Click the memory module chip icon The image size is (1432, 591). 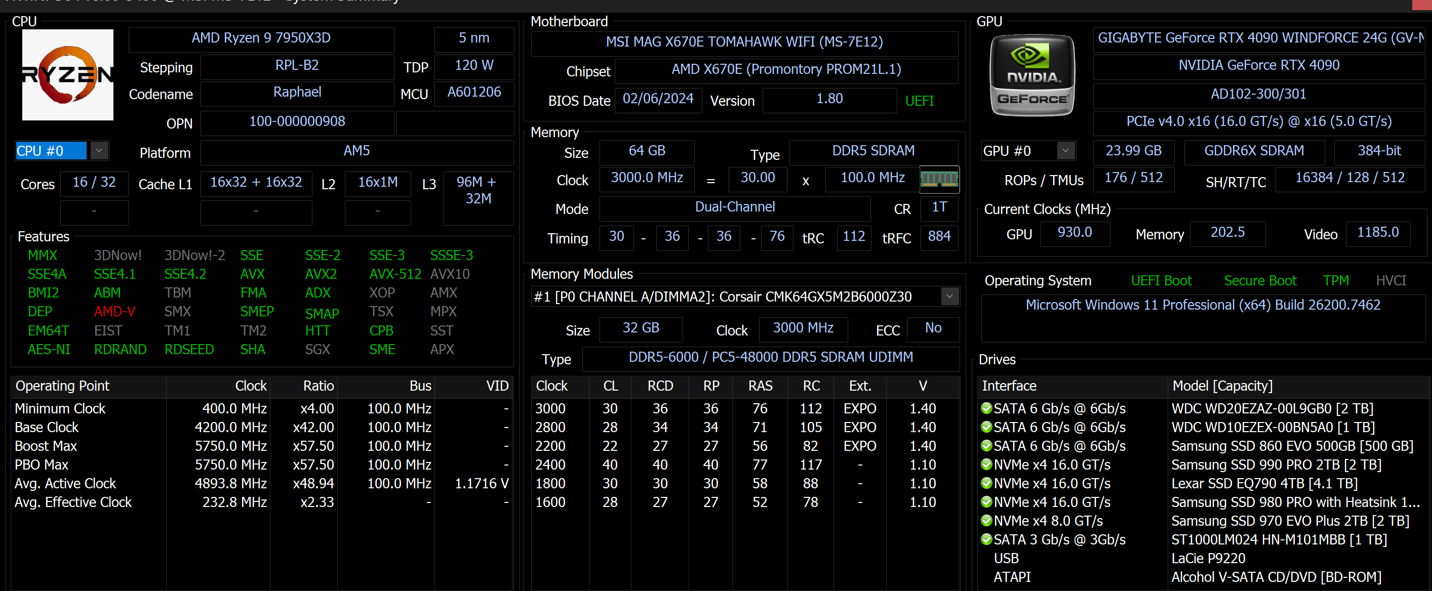(x=939, y=179)
